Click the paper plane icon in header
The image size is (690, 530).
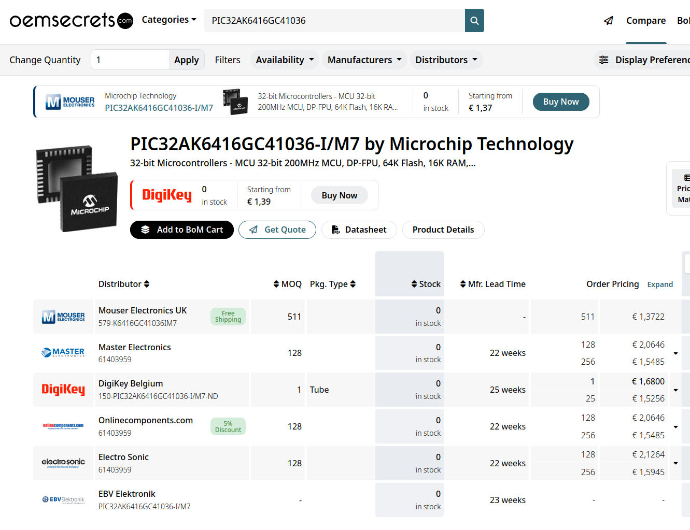[x=609, y=21]
